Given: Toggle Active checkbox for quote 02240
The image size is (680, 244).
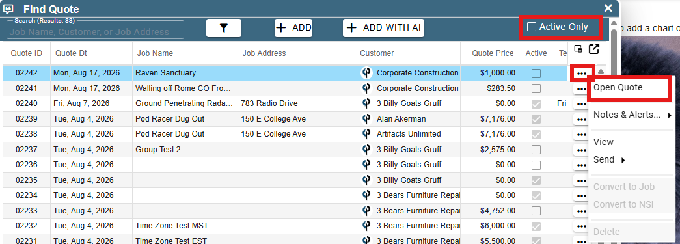Looking at the screenshot, I should [x=536, y=103].
